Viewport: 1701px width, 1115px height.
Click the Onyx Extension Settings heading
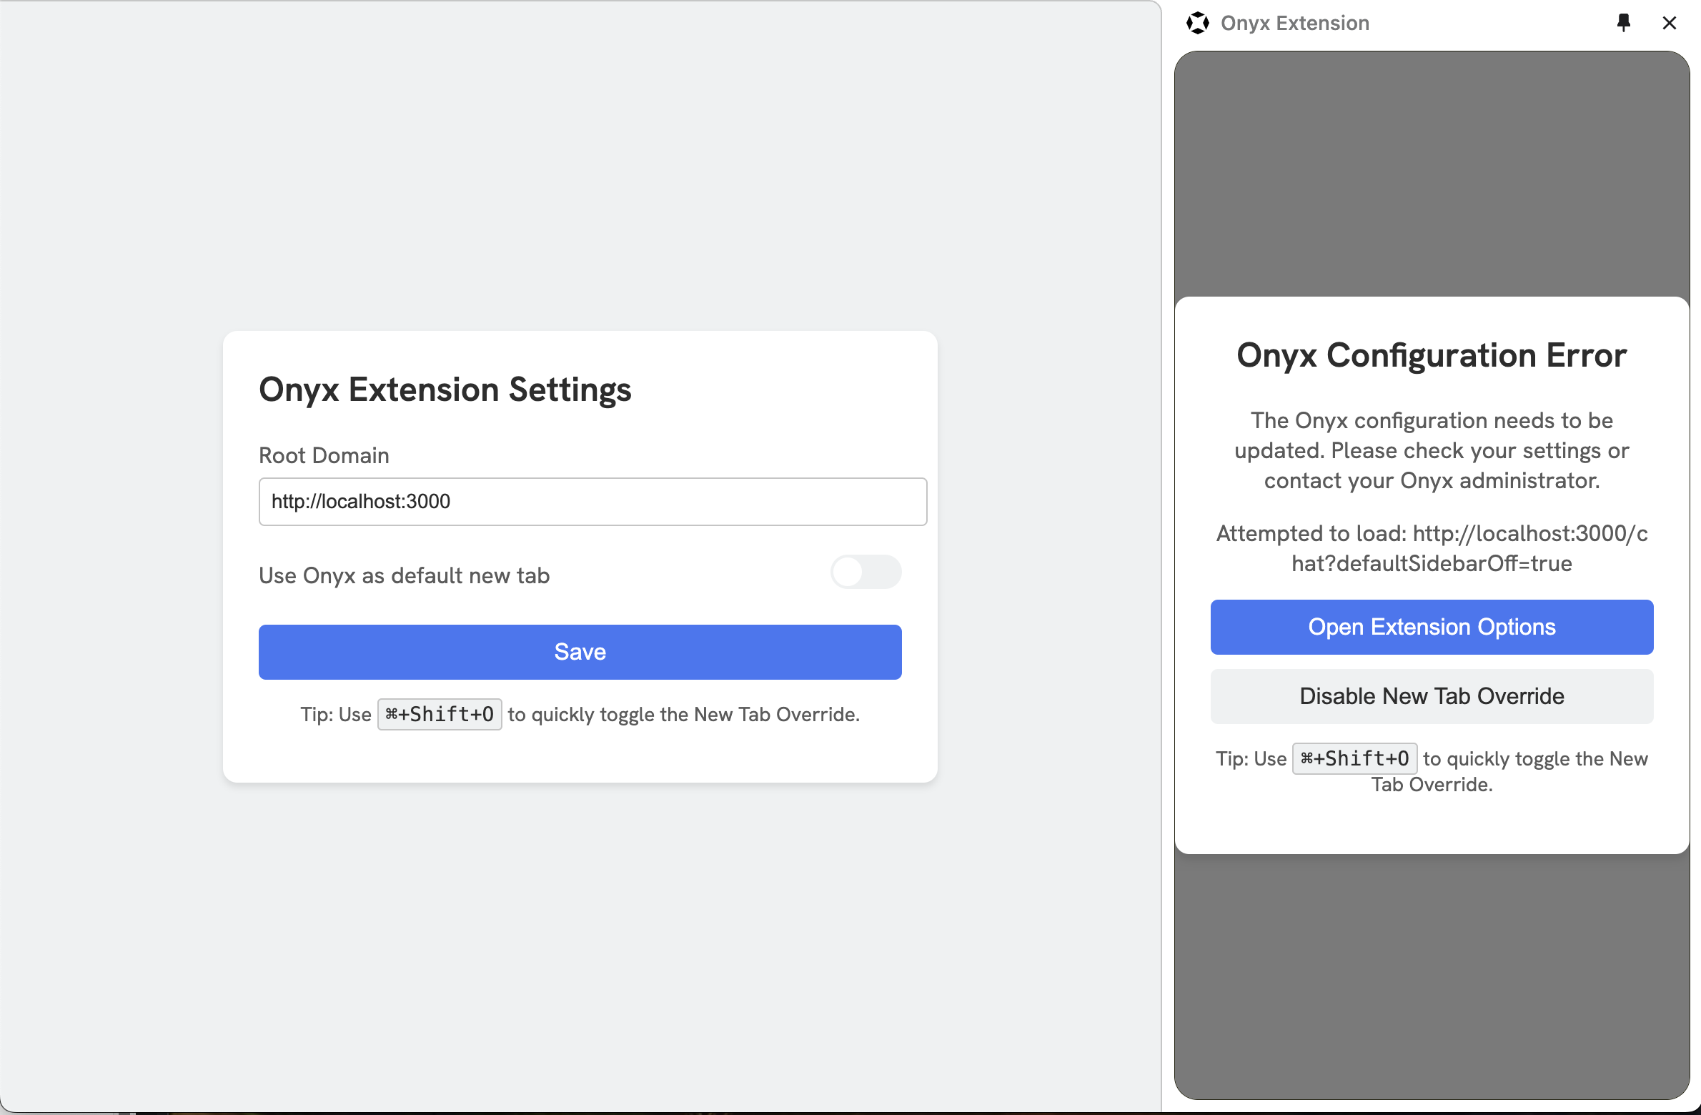pos(445,390)
